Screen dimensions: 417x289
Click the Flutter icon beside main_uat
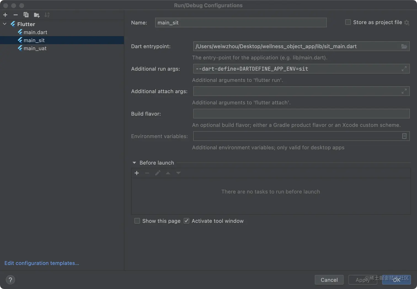pyautogui.click(x=20, y=48)
